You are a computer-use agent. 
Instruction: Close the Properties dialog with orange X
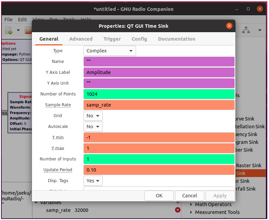click(x=229, y=26)
